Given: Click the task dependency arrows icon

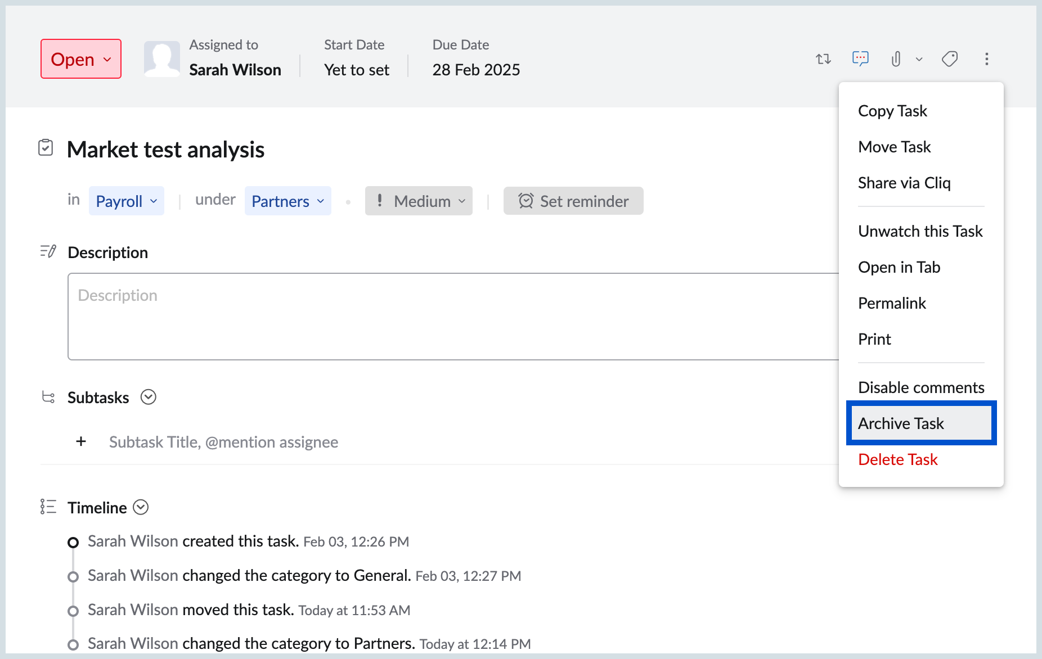Looking at the screenshot, I should tap(823, 59).
